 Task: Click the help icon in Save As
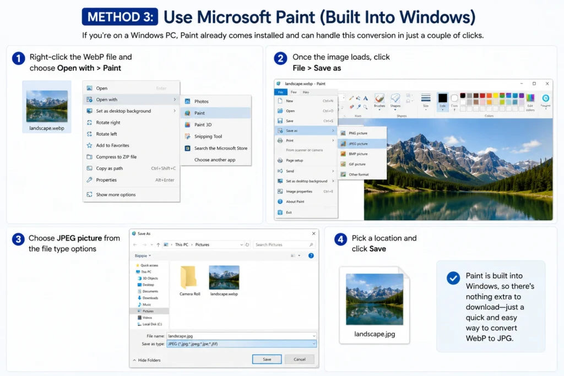pyautogui.click(x=311, y=255)
